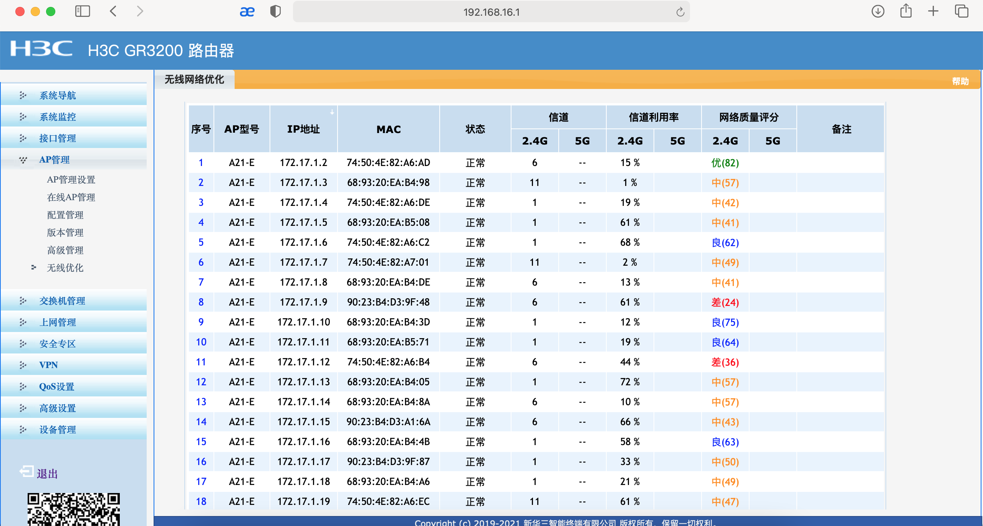Open AP row number 8 link

[201, 302]
